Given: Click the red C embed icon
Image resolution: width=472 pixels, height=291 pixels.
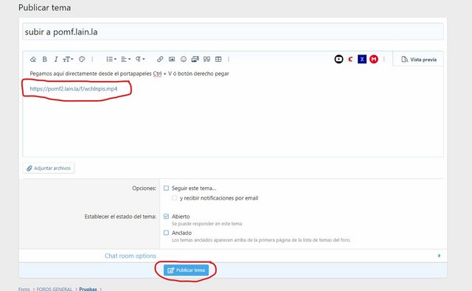Looking at the screenshot, I should point(350,59).
